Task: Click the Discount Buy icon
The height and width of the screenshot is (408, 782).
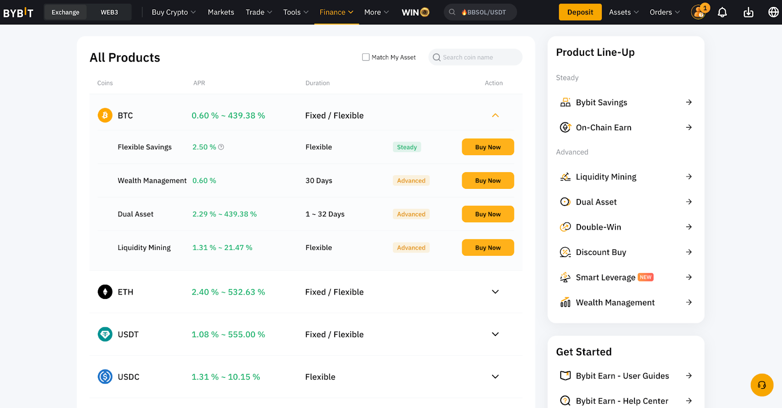Action: pyautogui.click(x=565, y=252)
